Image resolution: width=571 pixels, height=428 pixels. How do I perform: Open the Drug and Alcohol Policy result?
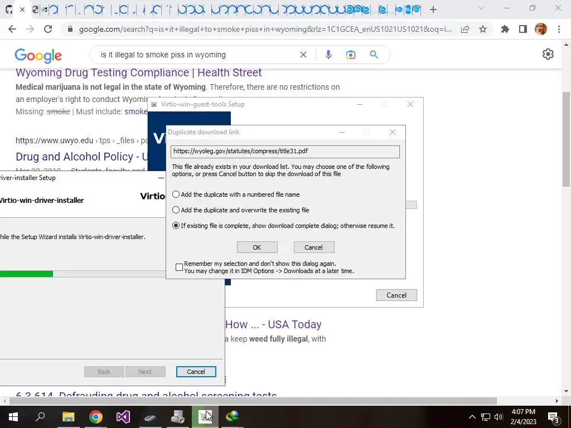tap(81, 157)
